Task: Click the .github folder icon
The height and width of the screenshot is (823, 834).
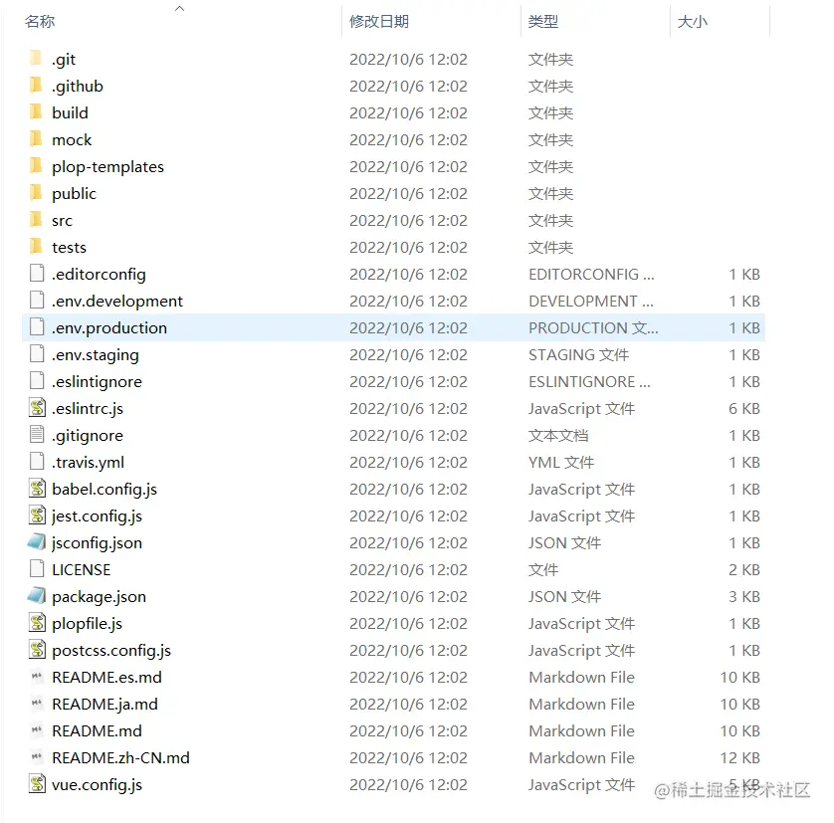Action: coord(36,85)
